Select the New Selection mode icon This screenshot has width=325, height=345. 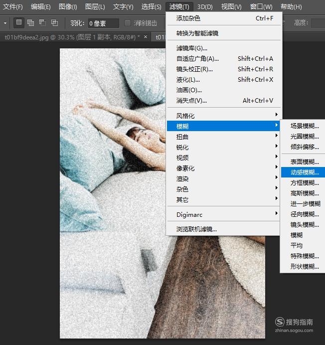19,22
